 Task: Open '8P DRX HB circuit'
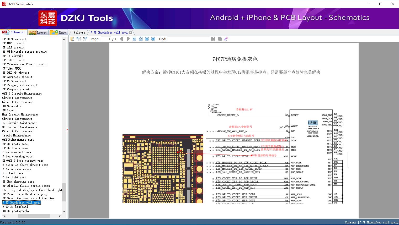click(x=16, y=73)
